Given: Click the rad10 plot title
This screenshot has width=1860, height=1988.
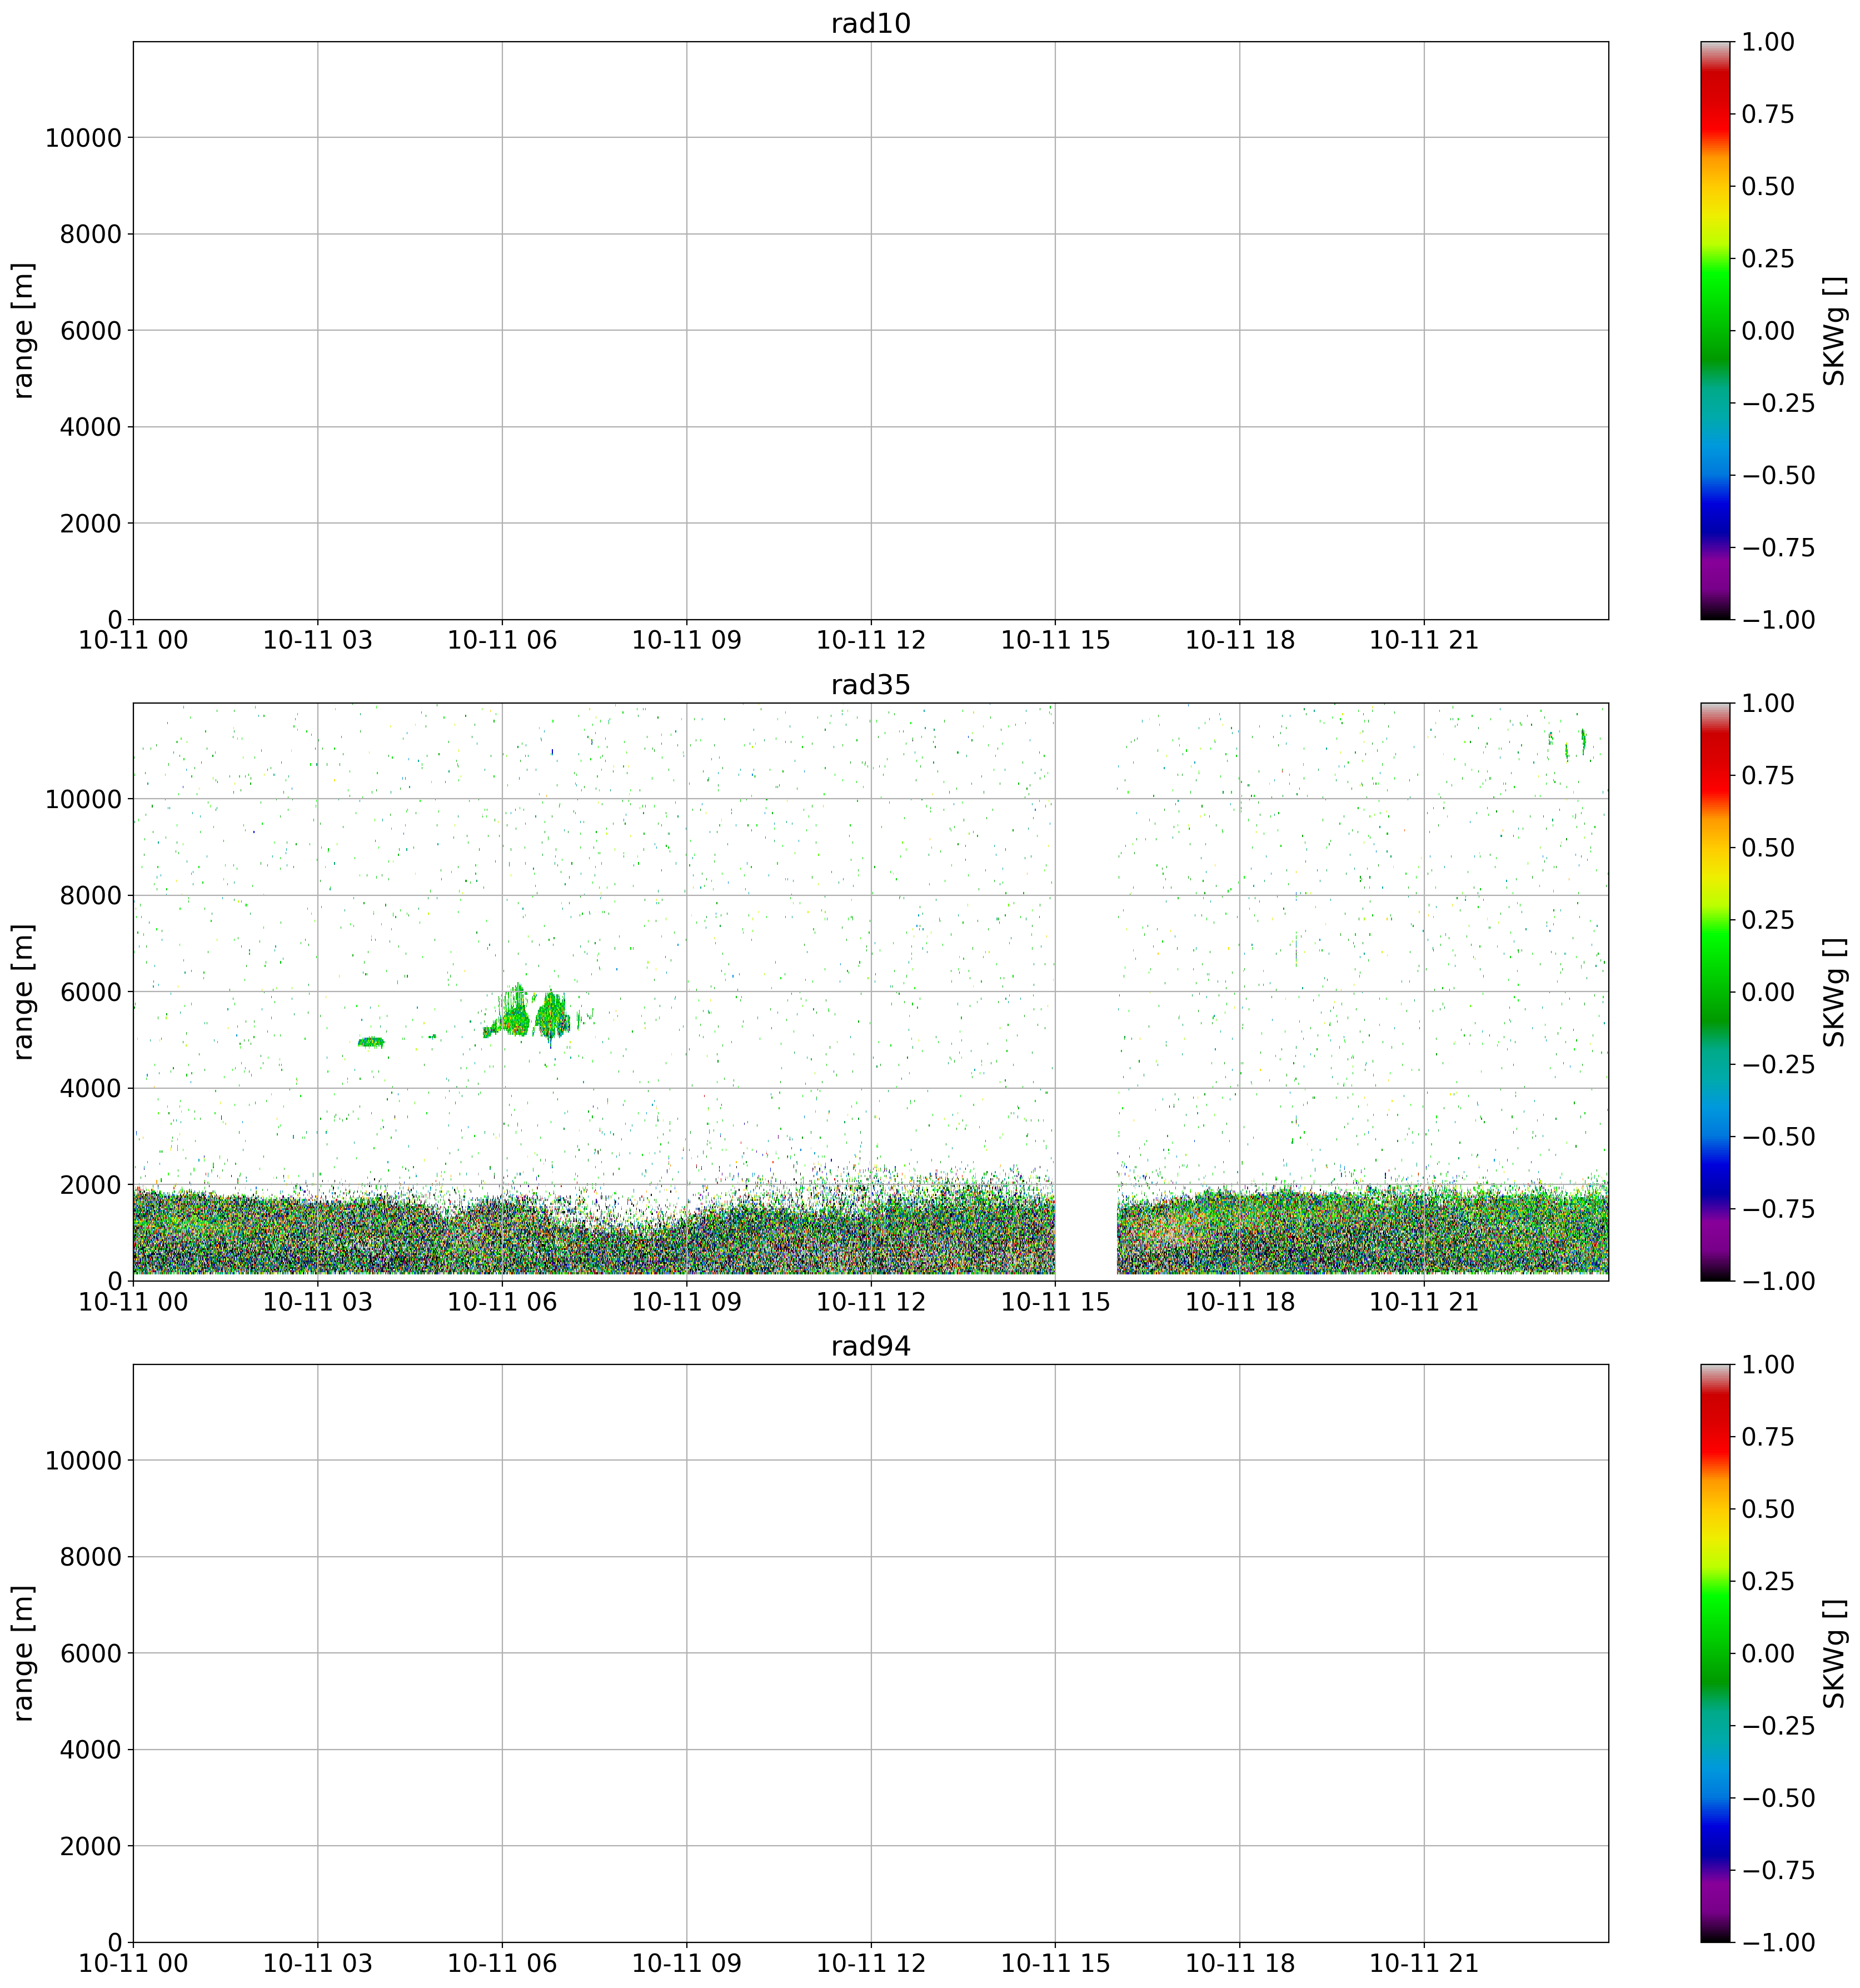Looking at the screenshot, I should coord(870,24).
